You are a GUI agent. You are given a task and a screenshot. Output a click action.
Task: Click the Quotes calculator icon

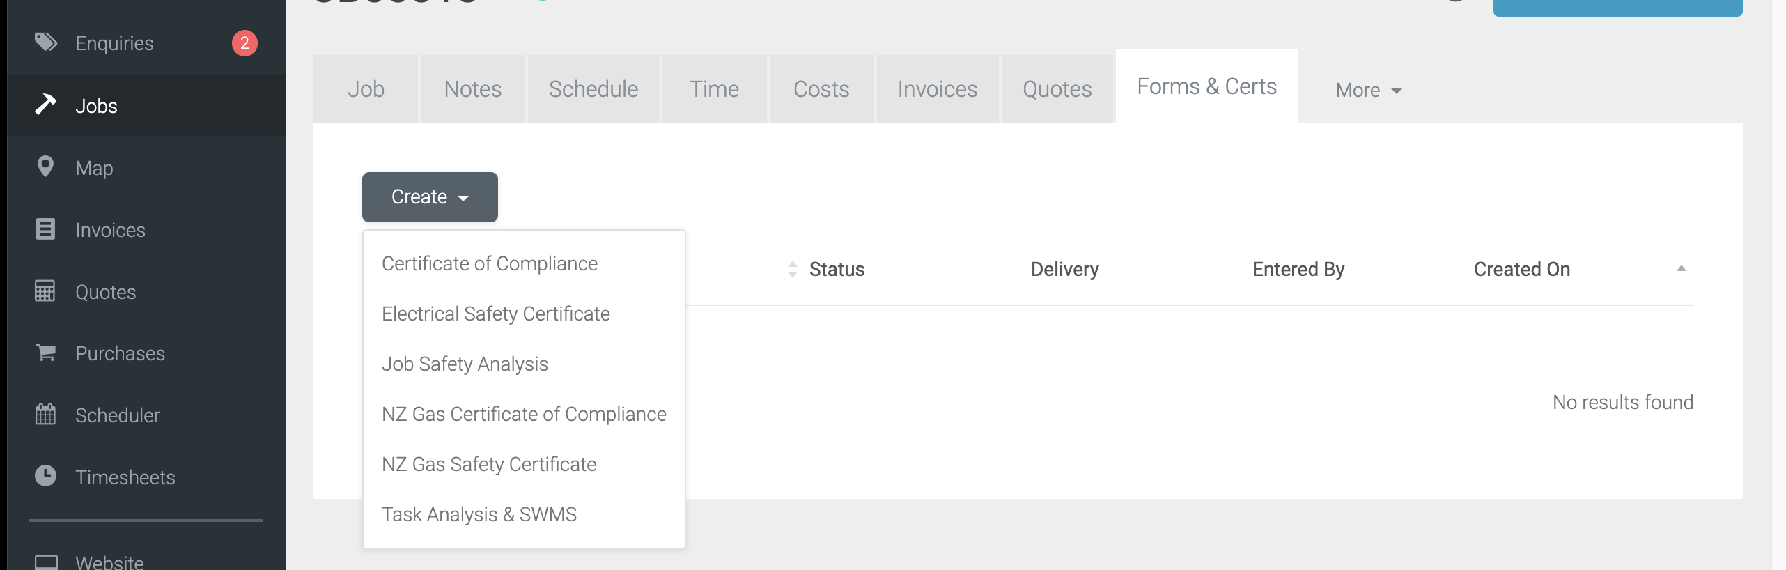45,291
